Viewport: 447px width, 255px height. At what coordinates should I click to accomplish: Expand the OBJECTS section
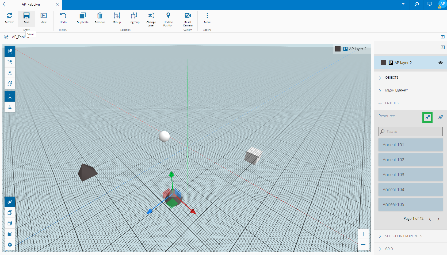pyautogui.click(x=392, y=78)
